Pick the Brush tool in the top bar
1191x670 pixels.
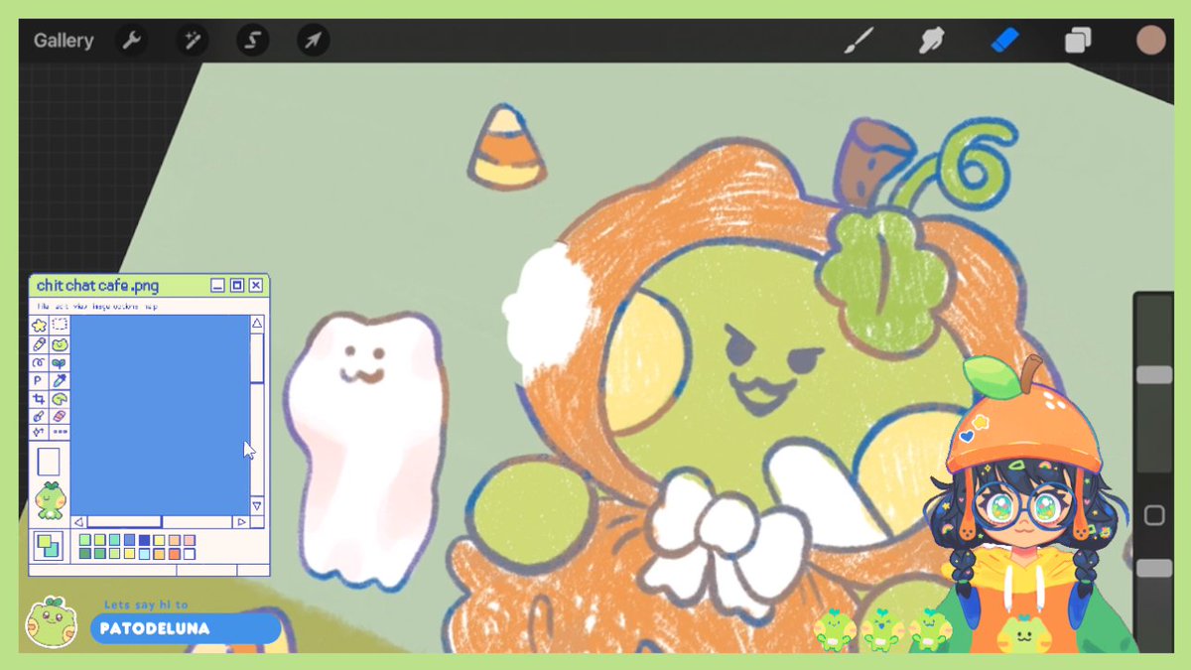coord(858,40)
